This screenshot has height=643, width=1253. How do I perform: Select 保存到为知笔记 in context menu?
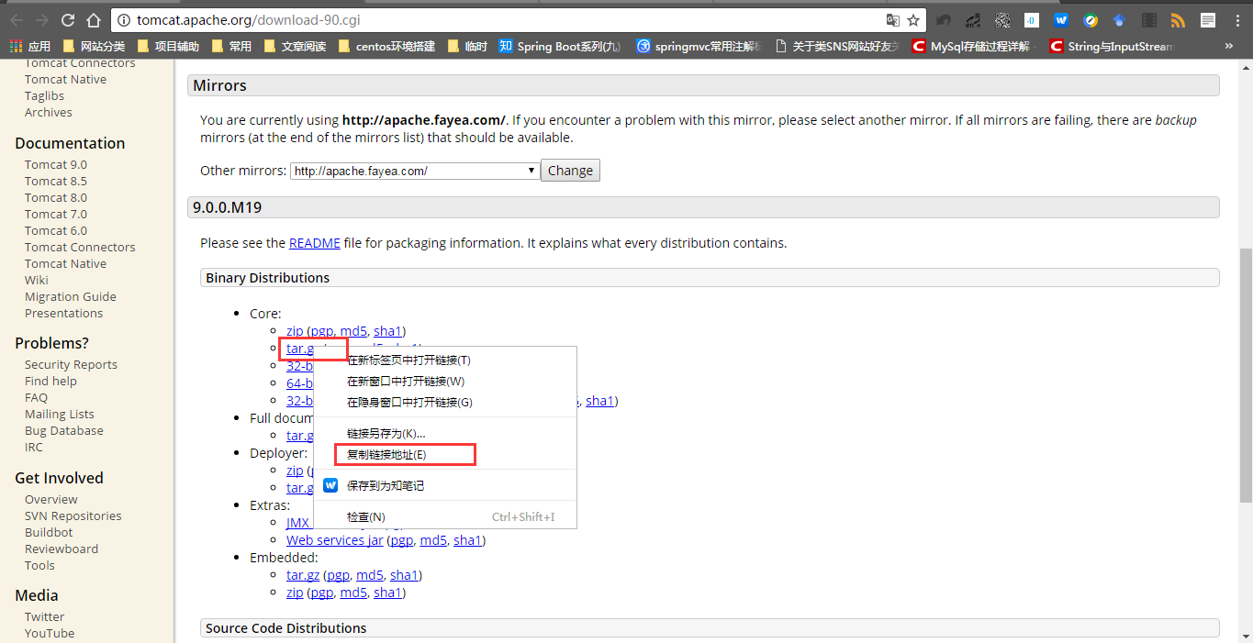point(445,486)
